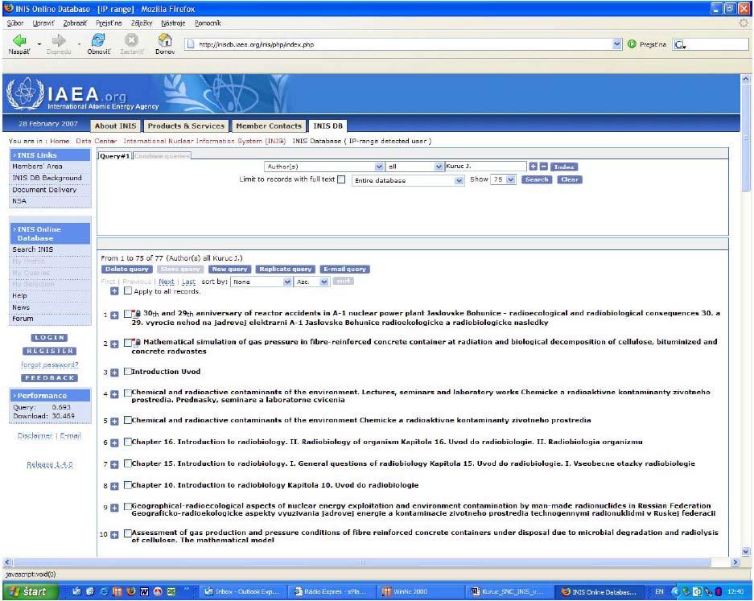This screenshot has height=601, width=754.
Task: Open the address bar history dropdown
Action: pos(617,44)
